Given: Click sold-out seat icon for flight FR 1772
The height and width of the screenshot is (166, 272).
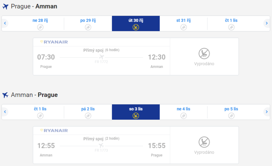Looking at the screenshot, I should (x=204, y=53).
